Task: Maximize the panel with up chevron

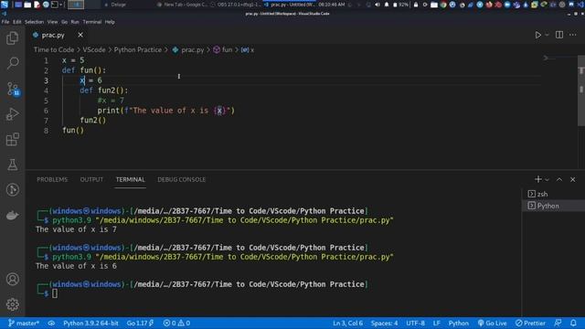Action: [558, 179]
